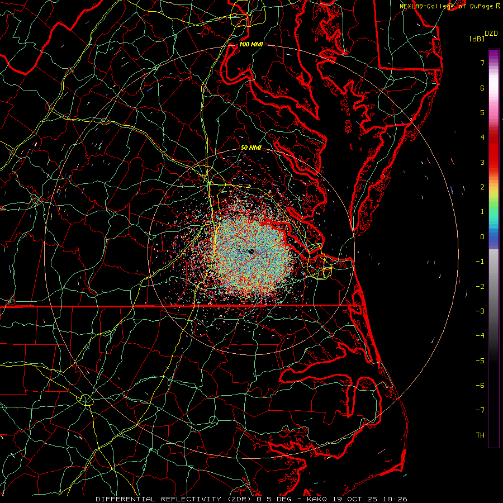This screenshot has height=503, width=503.
Task: Click the 100 NMI range ring label
Action: 251,44
